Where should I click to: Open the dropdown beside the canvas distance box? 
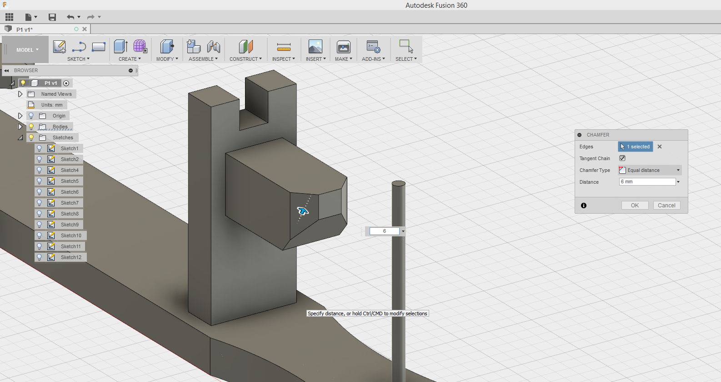click(x=403, y=231)
